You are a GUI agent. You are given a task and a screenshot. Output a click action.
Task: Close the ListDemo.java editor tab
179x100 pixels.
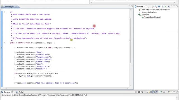[x=16, y=7]
